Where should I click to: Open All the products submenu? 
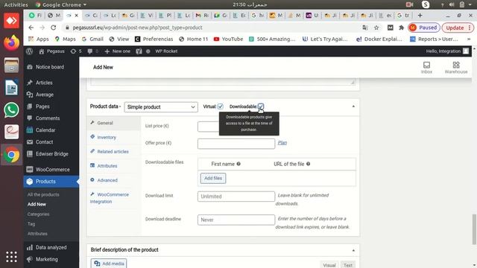(x=43, y=194)
